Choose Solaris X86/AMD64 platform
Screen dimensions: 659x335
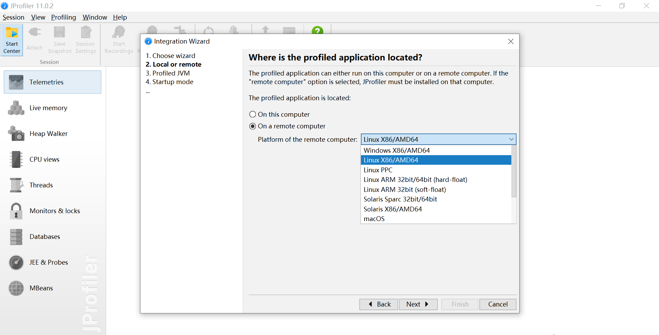(436, 209)
